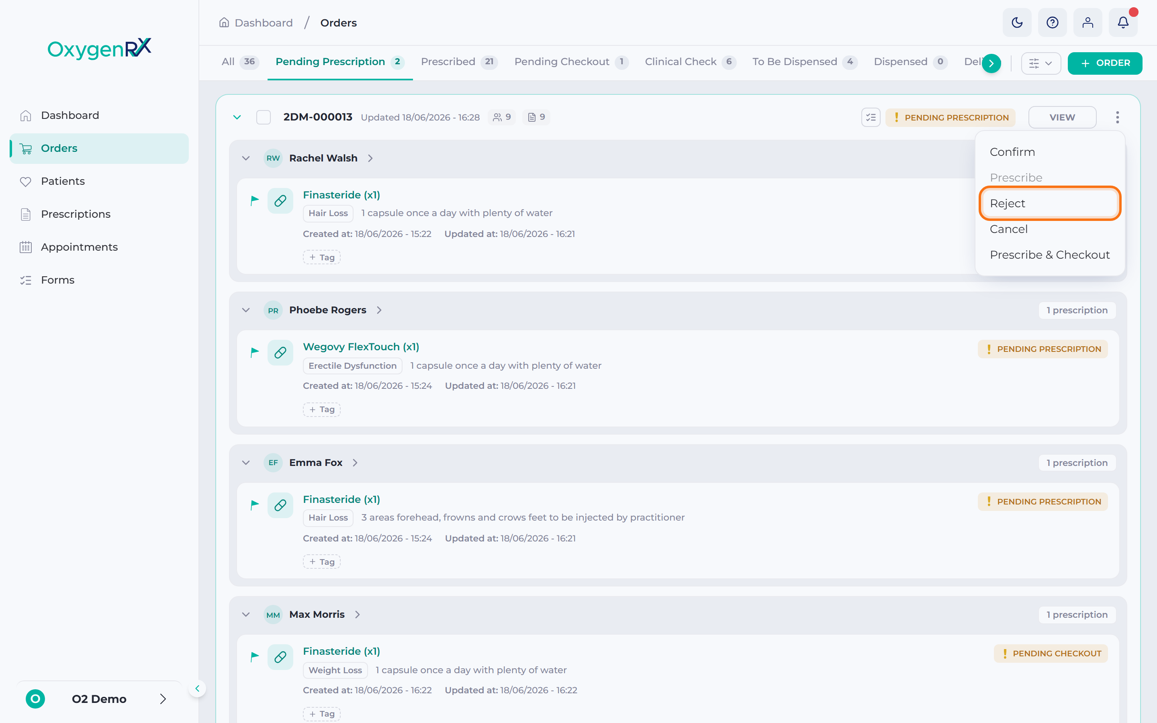The width and height of the screenshot is (1157, 723).
Task: Click the flag icon on Rachel Walsh's Finasteride
Action: coord(254,200)
